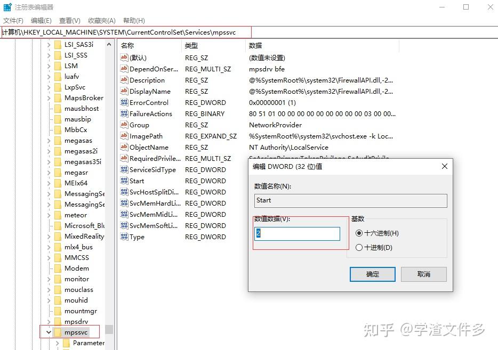498x350 pixels.
Task: Collapse the mpssvc tree node
Action: 49,331
